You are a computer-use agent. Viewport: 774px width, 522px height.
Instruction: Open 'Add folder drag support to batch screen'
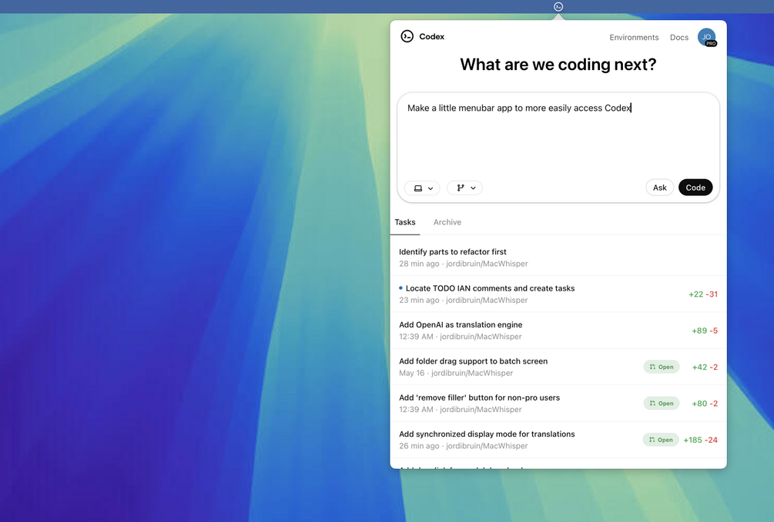tap(558, 367)
